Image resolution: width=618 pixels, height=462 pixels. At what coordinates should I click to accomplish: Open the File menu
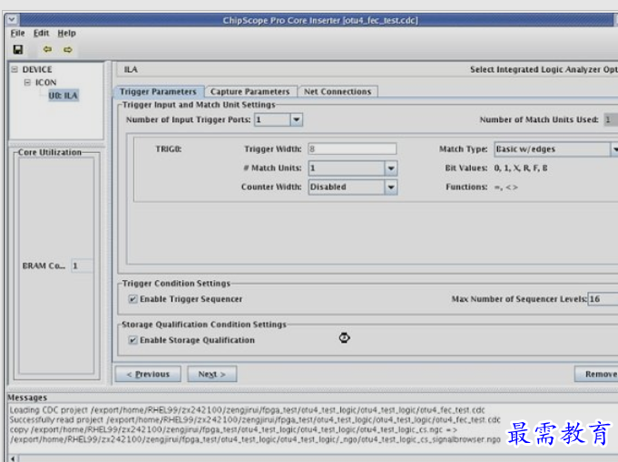17,34
